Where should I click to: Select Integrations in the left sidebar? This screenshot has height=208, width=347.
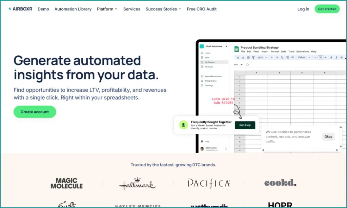pos(211,81)
